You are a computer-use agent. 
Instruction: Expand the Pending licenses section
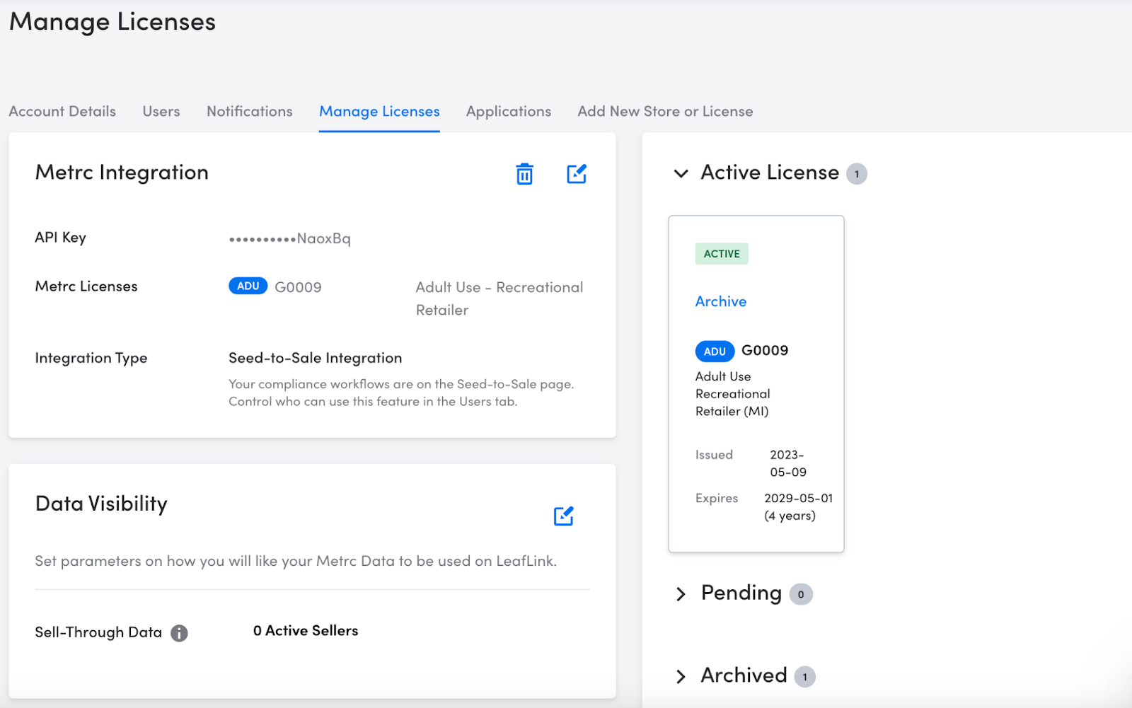point(681,594)
